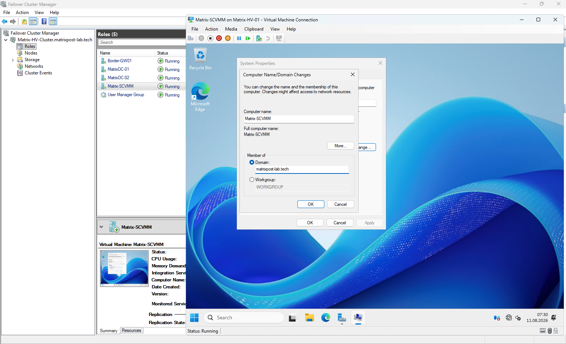This screenshot has height=344, width=566.
Task: Click the Matrix-SCVMM VM preview thumbnail
Action: 124,268
